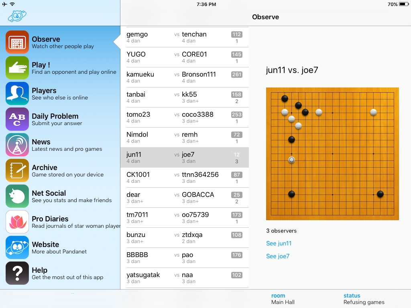Open Play! hand icon
The width and height of the screenshot is (411, 308).
(x=17, y=68)
